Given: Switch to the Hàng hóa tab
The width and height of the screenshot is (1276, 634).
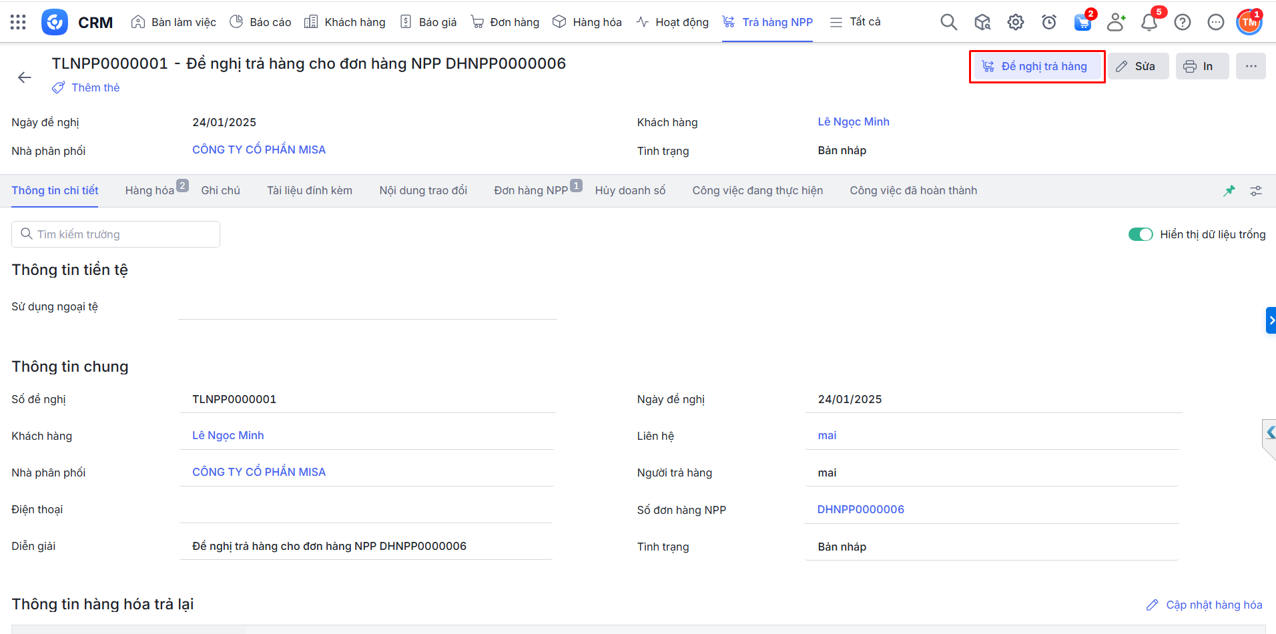Looking at the screenshot, I should click(149, 191).
